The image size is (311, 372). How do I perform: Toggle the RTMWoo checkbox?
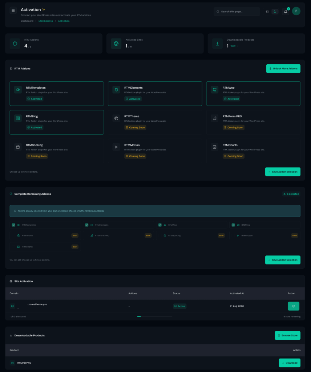160,225
